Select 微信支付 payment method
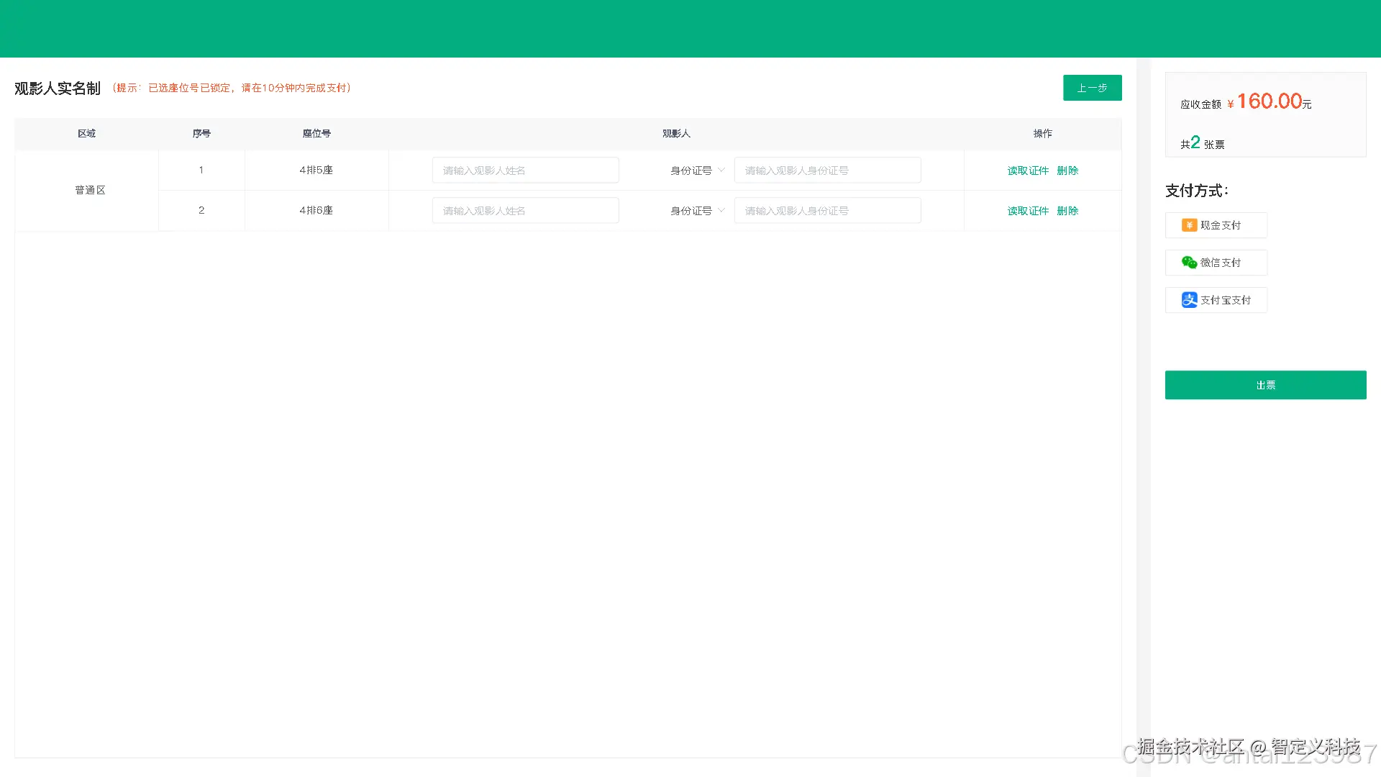The image size is (1381, 777). 1216,263
